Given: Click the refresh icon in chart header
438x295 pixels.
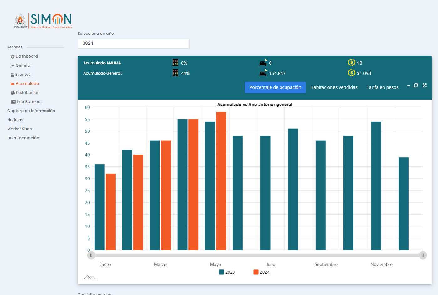Looking at the screenshot, I should click(x=416, y=85).
